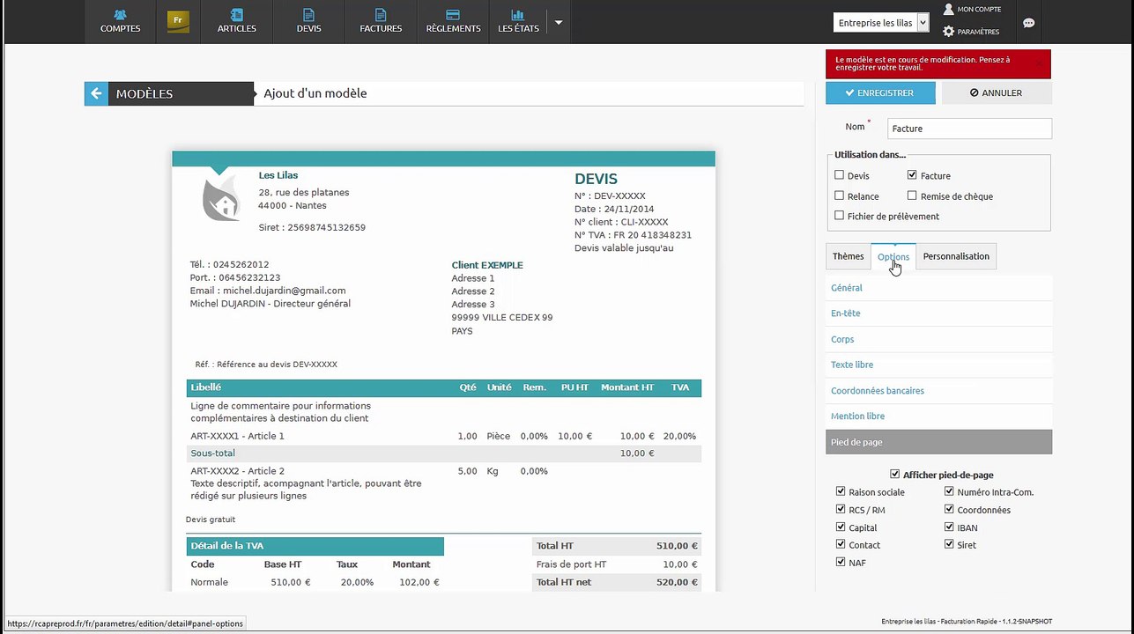Image resolution: width=1134 pixels, height=634 pixels.
Task: Click the Enregistrer save button
Action: coord(879,92)
